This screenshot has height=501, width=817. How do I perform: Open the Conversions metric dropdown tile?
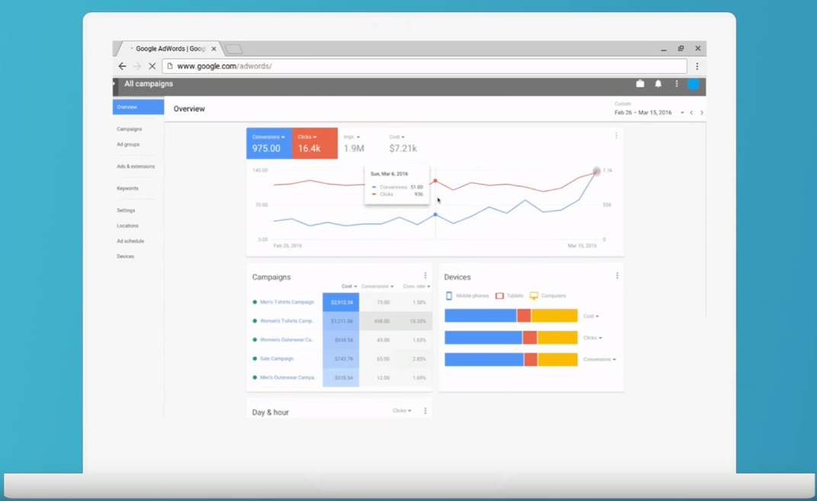pyautogui.click(x=269, y=143)
